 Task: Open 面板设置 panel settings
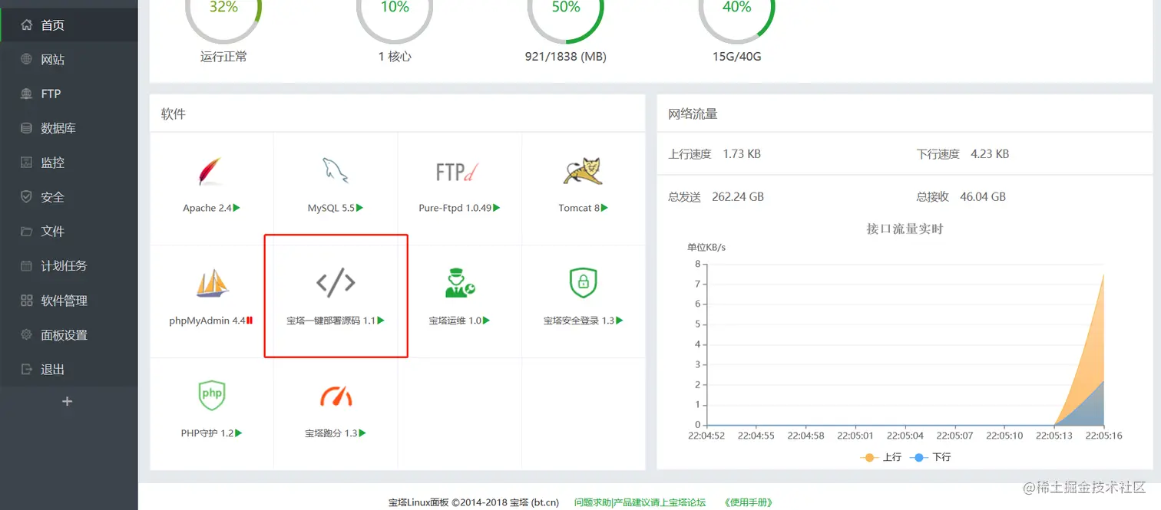(x=69, y=335)
